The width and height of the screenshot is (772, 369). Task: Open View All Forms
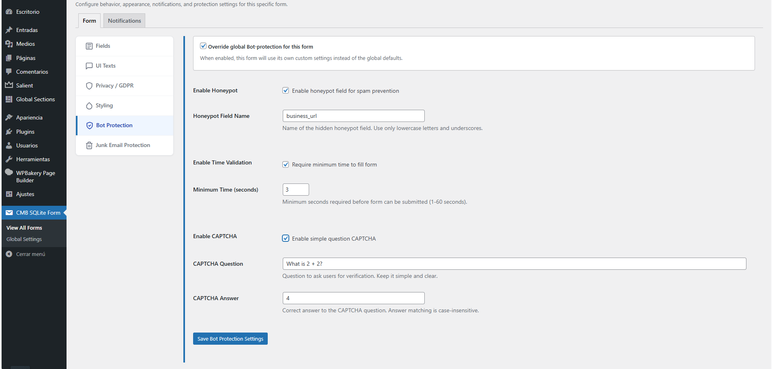[x=24, y=228]
